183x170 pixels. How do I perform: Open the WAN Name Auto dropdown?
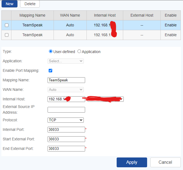pos(66,90)
